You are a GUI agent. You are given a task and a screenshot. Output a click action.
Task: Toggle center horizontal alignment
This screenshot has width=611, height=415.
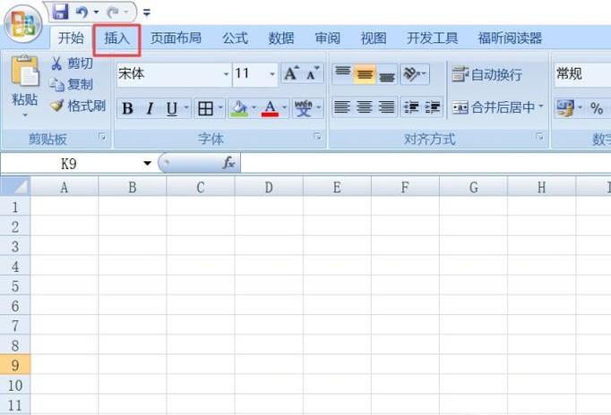365,107
